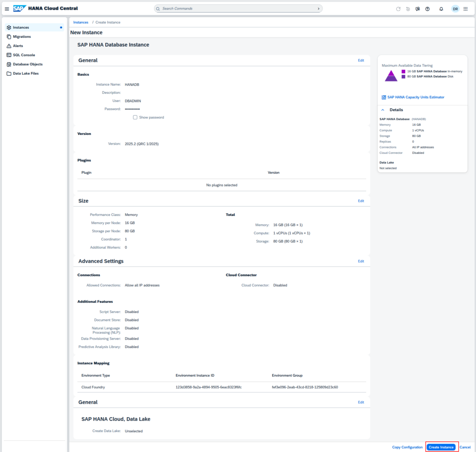Click the Create Data Lake value 'Unselected'
The image size is (476, 452).
(x=134, y=431)
